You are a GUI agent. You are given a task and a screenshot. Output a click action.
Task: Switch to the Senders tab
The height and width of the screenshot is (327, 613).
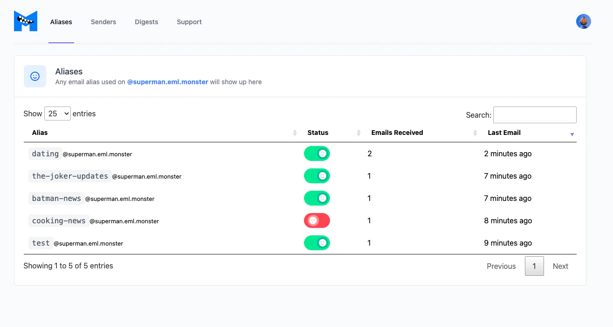(103, 22)
